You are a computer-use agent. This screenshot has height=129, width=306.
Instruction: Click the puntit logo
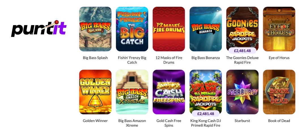click(39, 29)
